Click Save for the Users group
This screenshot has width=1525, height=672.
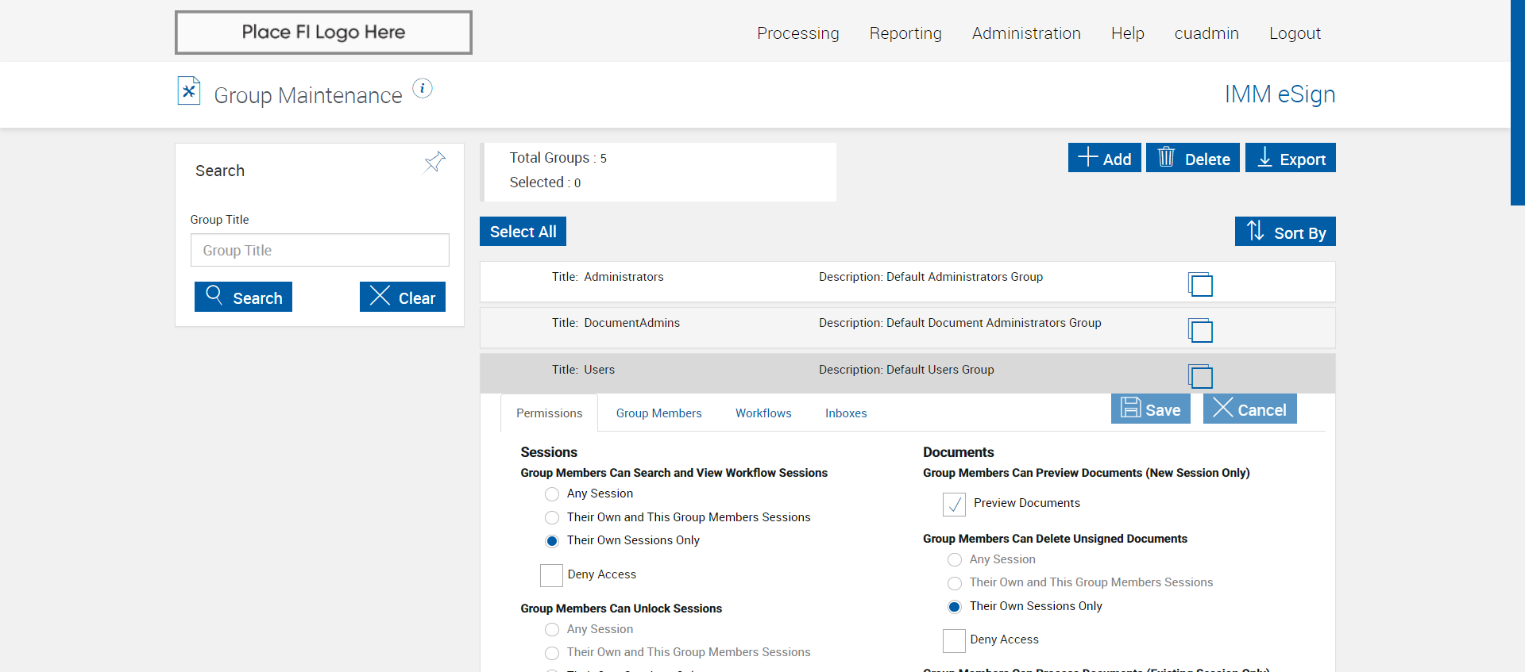tap(1150, 409)
